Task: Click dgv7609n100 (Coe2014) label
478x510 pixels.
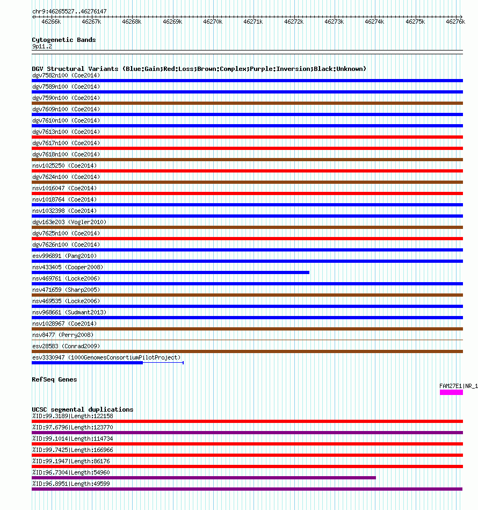Action: coord(66,109)
